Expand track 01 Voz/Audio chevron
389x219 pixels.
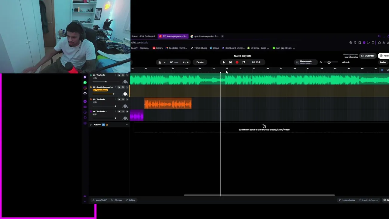coord(127,75)
